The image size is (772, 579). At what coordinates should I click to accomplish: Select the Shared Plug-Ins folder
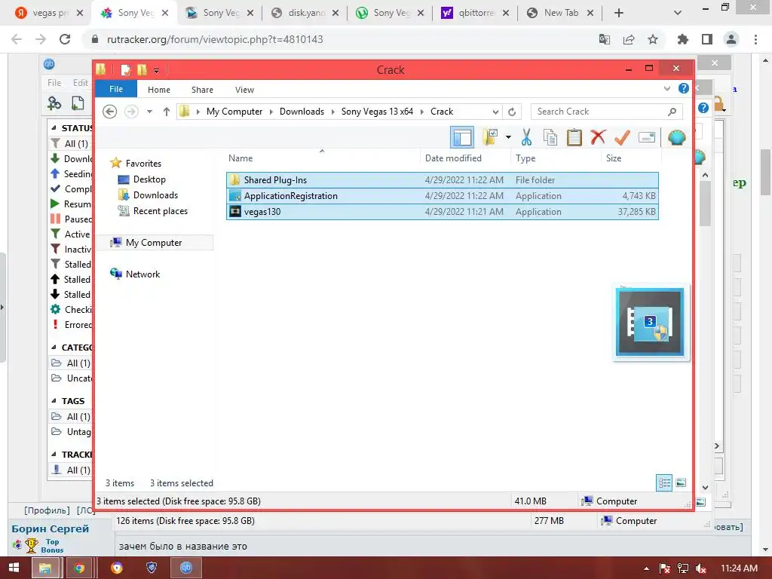pos(442,180)
